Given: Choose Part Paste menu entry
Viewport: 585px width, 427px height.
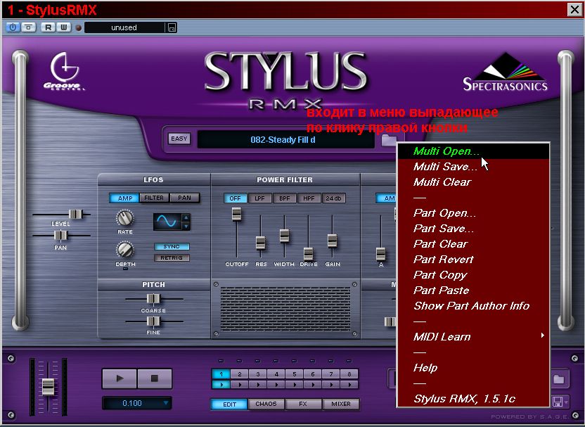Looking at the screenshot, I should [x=473, y=291].
